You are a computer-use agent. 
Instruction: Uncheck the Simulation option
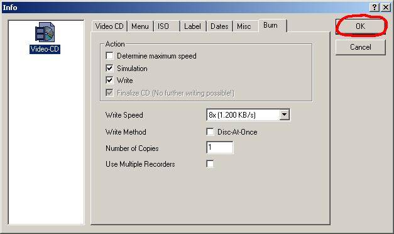pyautogui.click(x=109, y=68)
